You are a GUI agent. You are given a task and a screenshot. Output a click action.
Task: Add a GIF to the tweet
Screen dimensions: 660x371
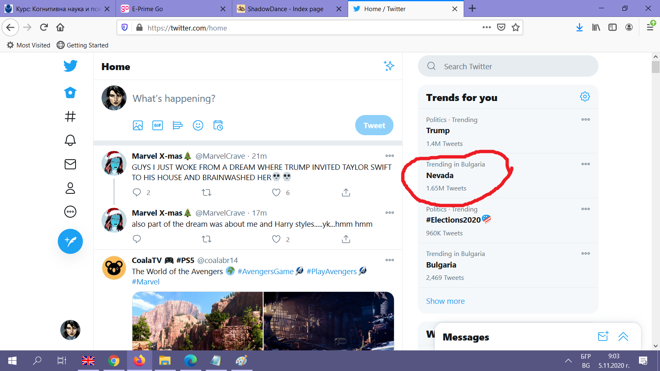pyautogui.click(x=158, y=125)
